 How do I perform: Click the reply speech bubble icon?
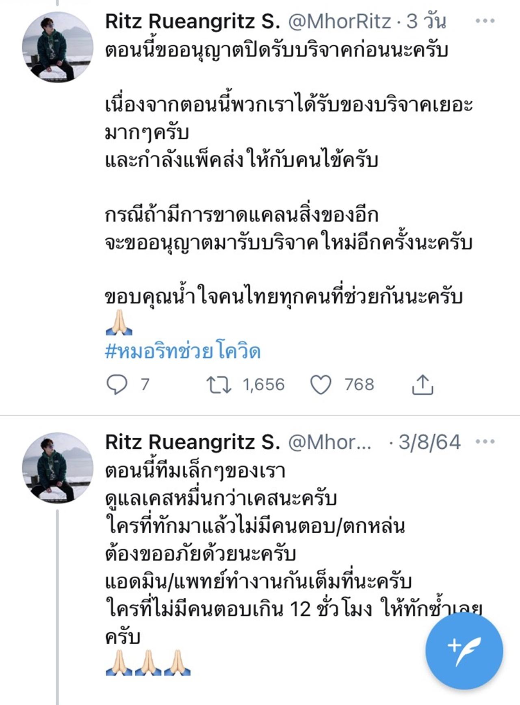(x=117, y=384)
